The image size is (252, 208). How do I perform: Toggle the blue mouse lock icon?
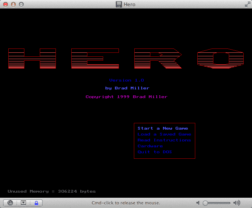pyautogui.click(x=36, y=203)
